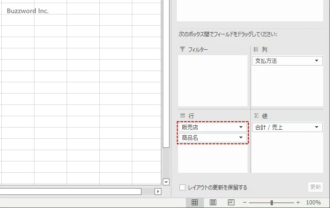Select the 商品名 field in rows area
The width and height of the screenshot is (330, 208).
(213, 138)
